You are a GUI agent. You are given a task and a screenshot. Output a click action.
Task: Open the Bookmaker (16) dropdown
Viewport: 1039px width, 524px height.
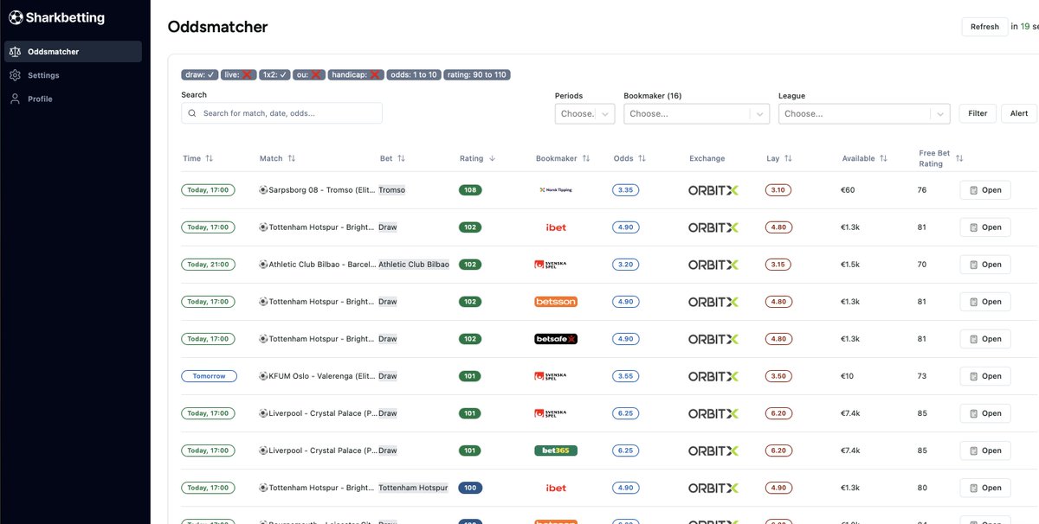coord(696,113)
